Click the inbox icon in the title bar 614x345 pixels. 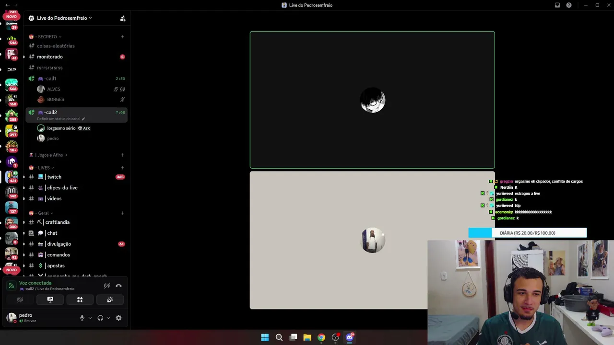coord(557,5)
